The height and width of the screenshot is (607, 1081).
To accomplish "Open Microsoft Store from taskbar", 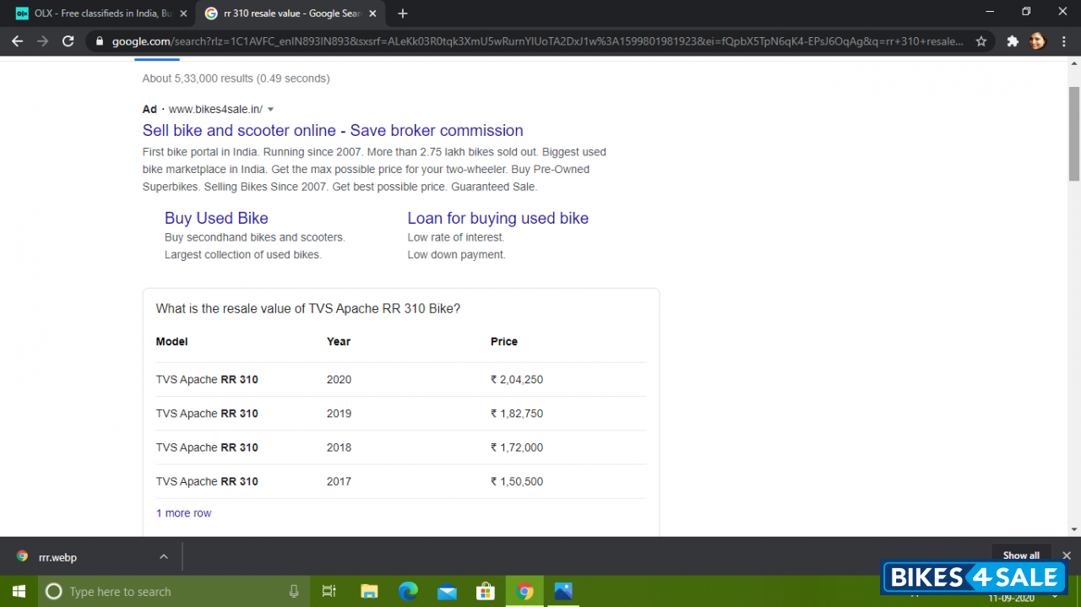I will 485,591.
